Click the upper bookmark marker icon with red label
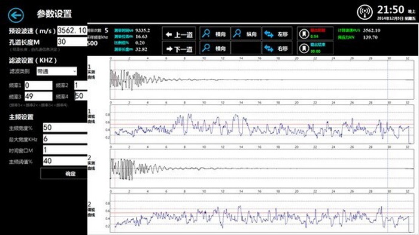419x235 pixels. pyautogui.click(x=304, y=34)
